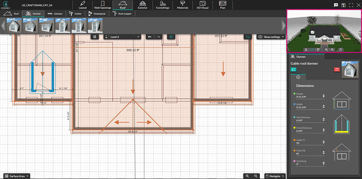Toggle Show settings visibility options
The height and width of the screenshot is (179, 362).
(271, 37)
